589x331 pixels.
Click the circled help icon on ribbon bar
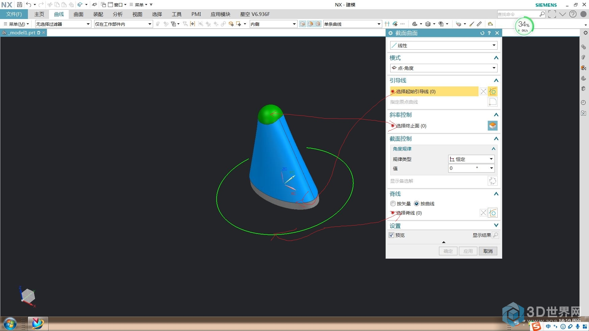click(573, 14)
